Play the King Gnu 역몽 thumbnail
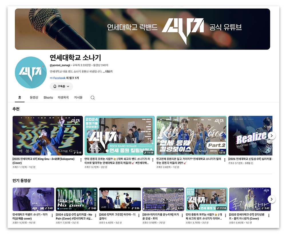 (47, 135)
